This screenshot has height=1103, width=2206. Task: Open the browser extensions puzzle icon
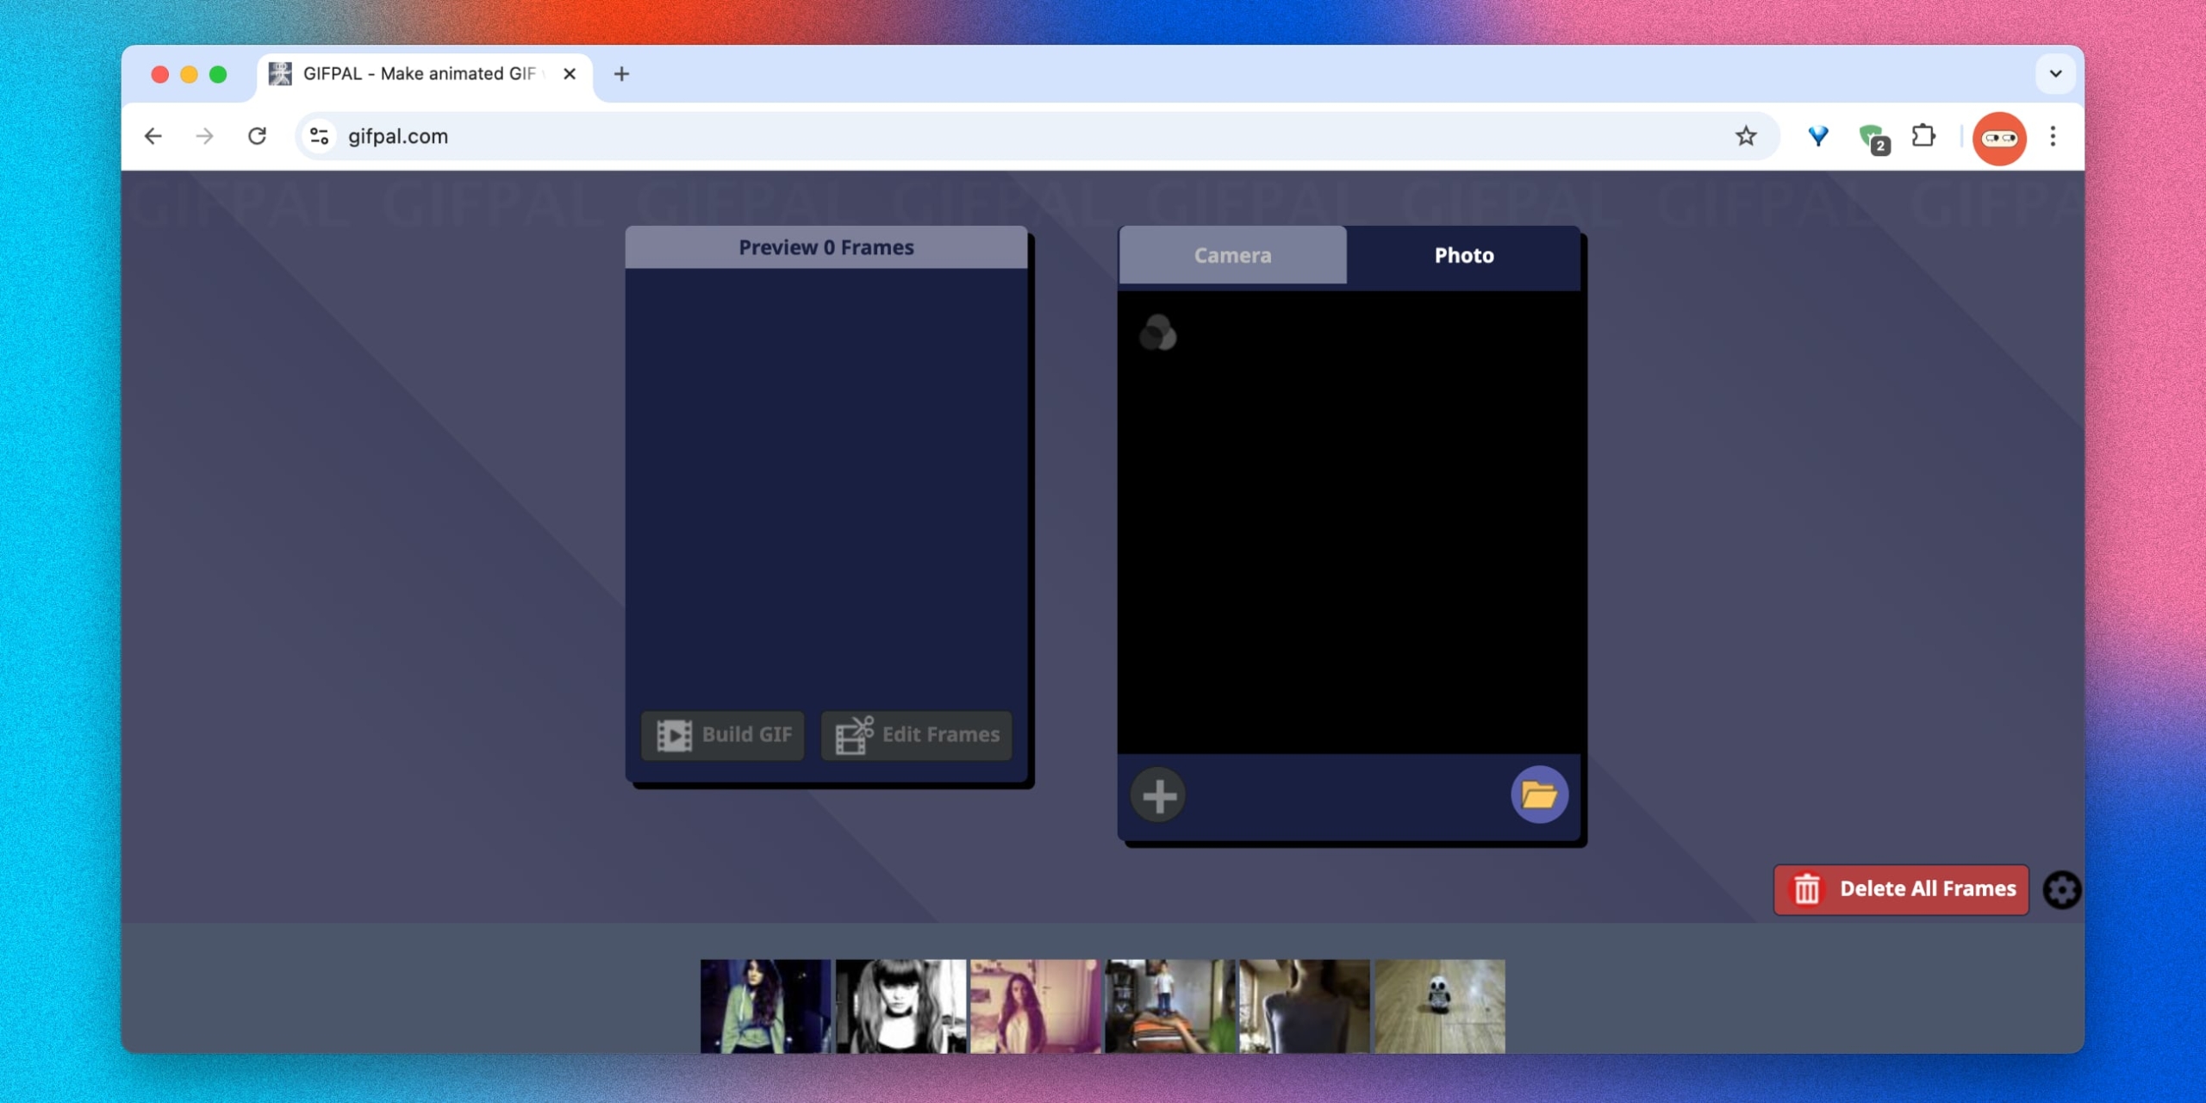1923,136
